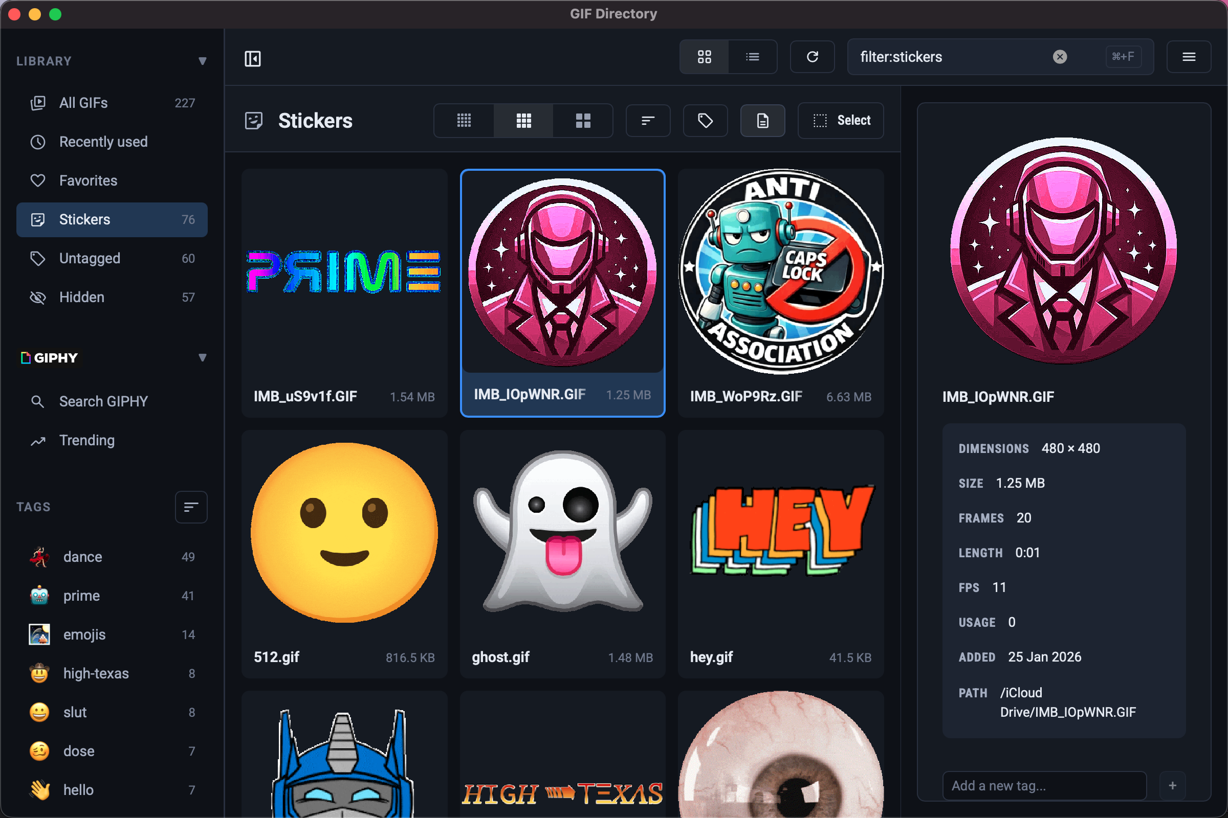This screenshot has width=1228, height=818.
Task: Open the hamburger menu
Action: (x=1189, y=57)
